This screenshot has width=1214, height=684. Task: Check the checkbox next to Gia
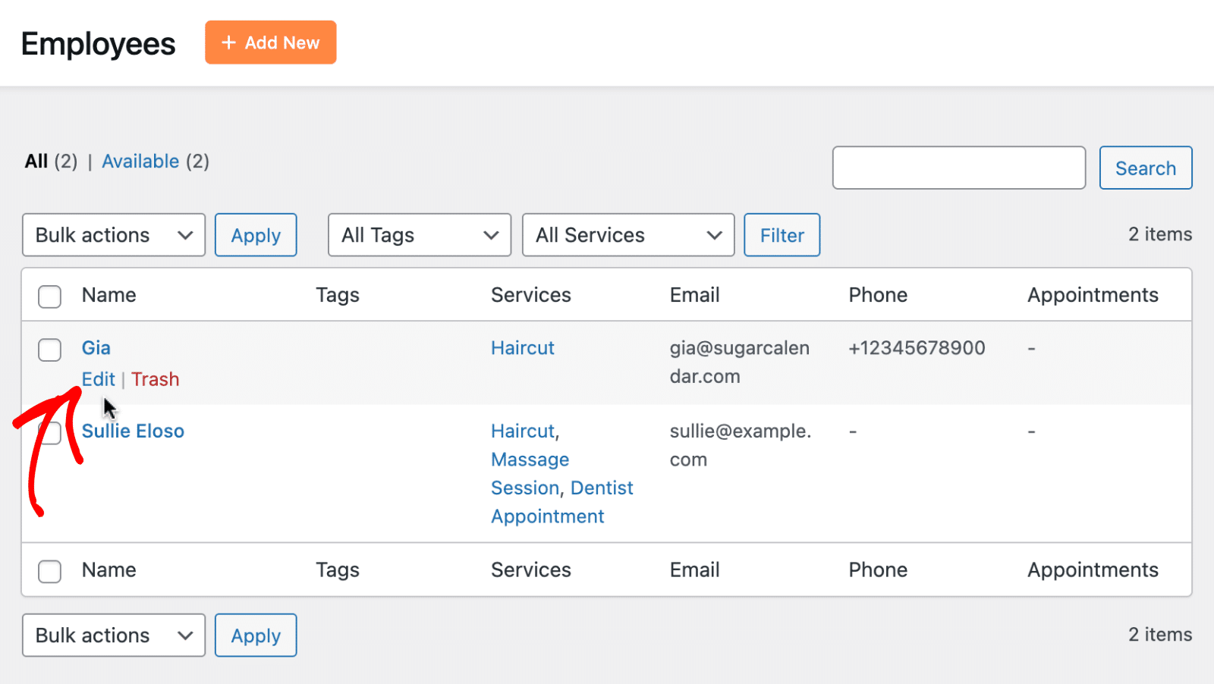pyautogui.click(x=49, y=350)
